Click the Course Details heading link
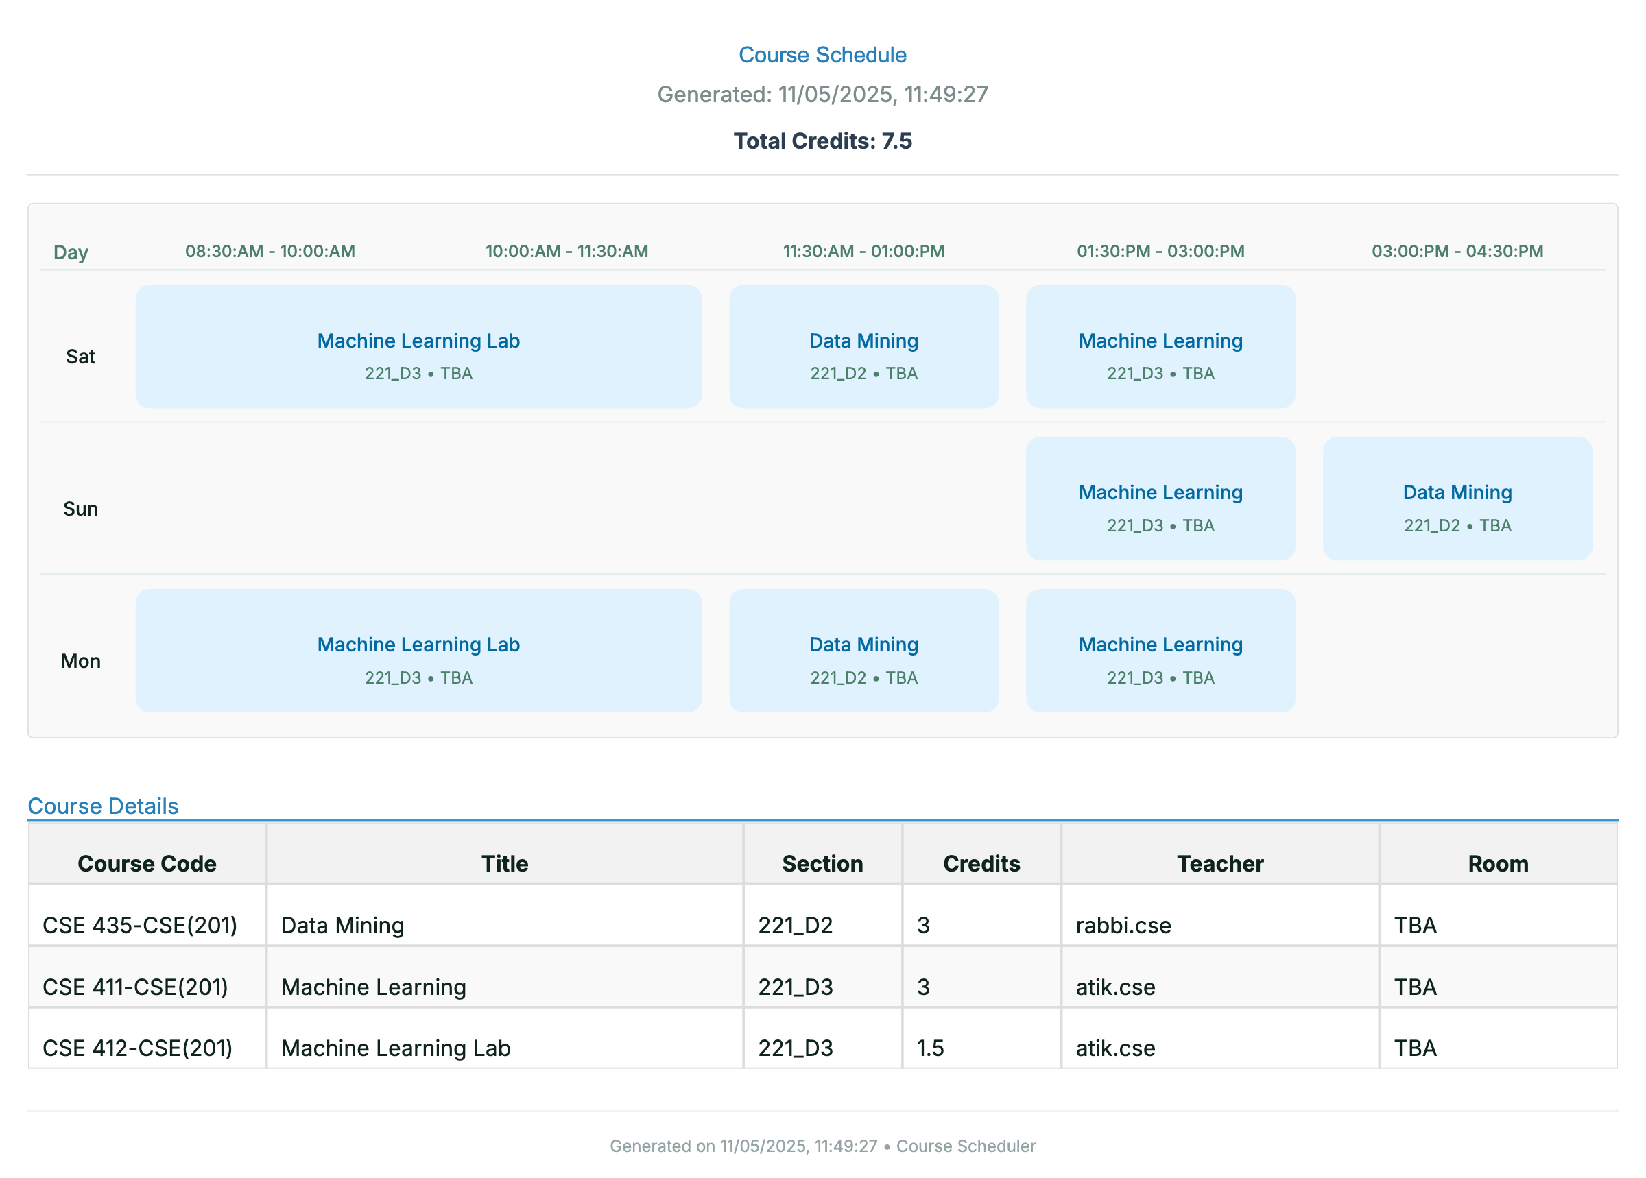 103,805
